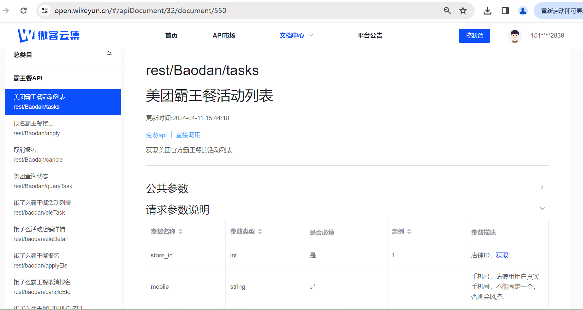This screenshot has height=310, width=583.
Task: Click the 美团霸王餐活动列表 main heading
Action: (209, 96)
